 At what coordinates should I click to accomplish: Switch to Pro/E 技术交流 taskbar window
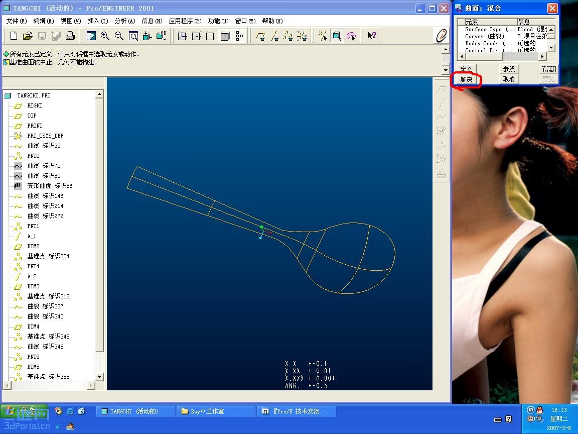coord(296,411)
